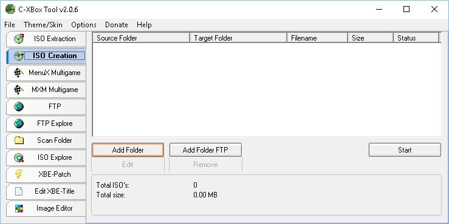Click the ISO Creation disc icon
The image size is (449, 224).
tap(19, 56)
